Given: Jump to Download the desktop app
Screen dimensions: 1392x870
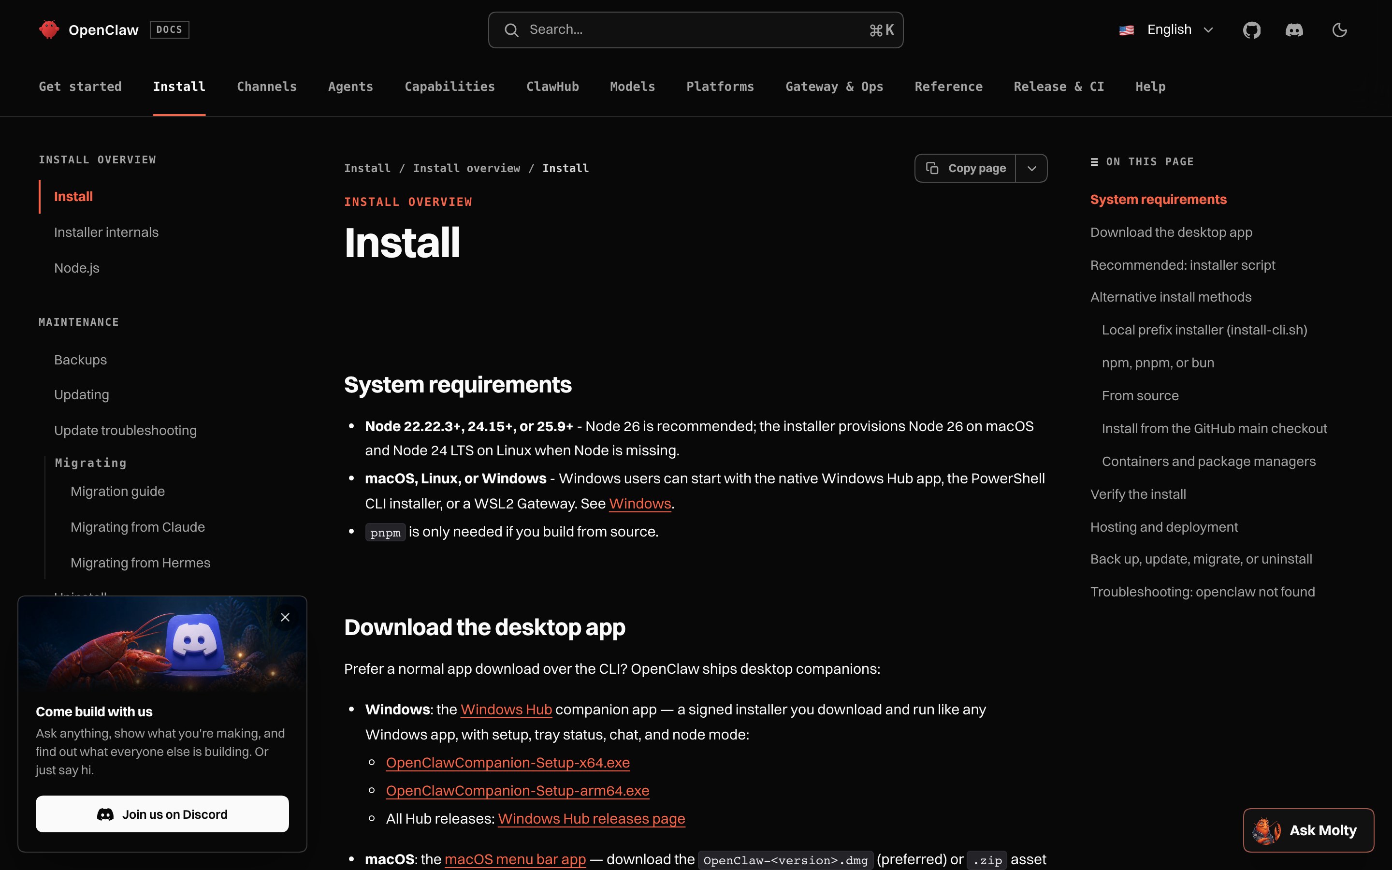Looking at the screenshot, I should tap(1171, 232).
